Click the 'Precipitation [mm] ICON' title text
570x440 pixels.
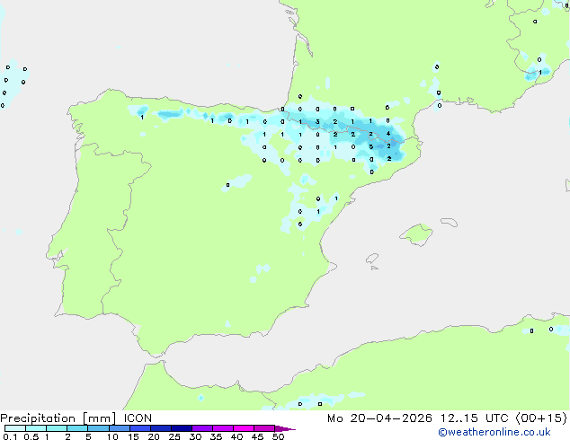76,418
